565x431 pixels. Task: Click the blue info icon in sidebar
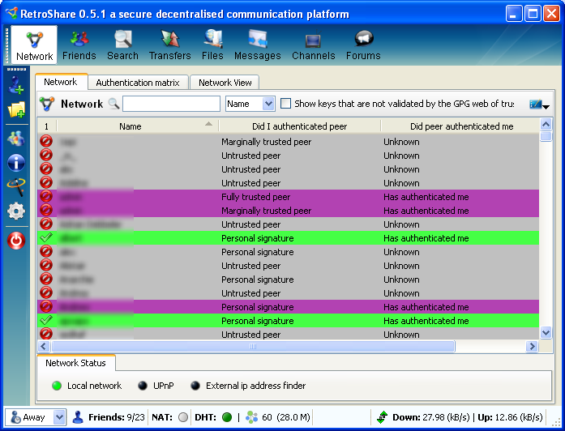pos(16,163)
